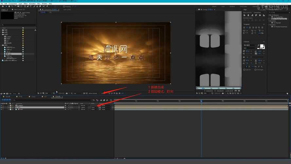
Task: Select the Zoom magnifier tool
Action: (x=12, y=6)
